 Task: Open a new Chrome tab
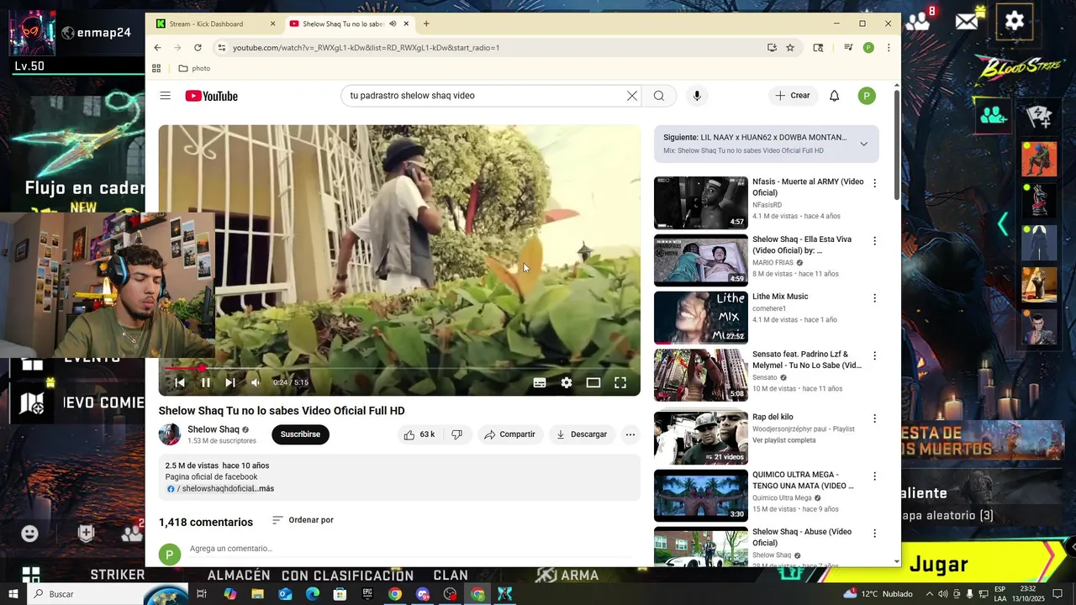click(x=426, y=24)
